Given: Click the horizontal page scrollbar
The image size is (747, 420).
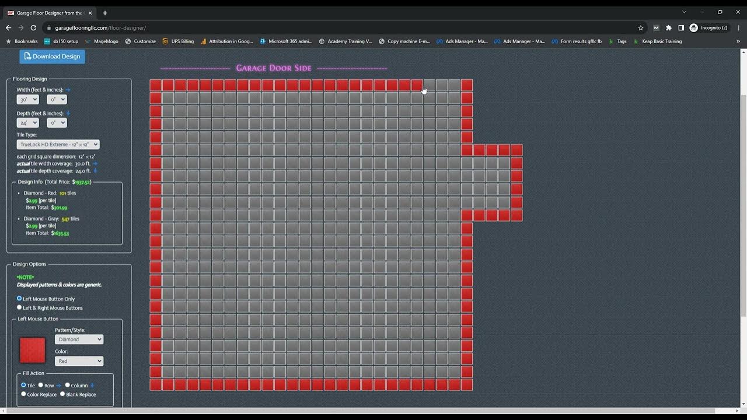Looking at the screenshot, I should point(360,411).
